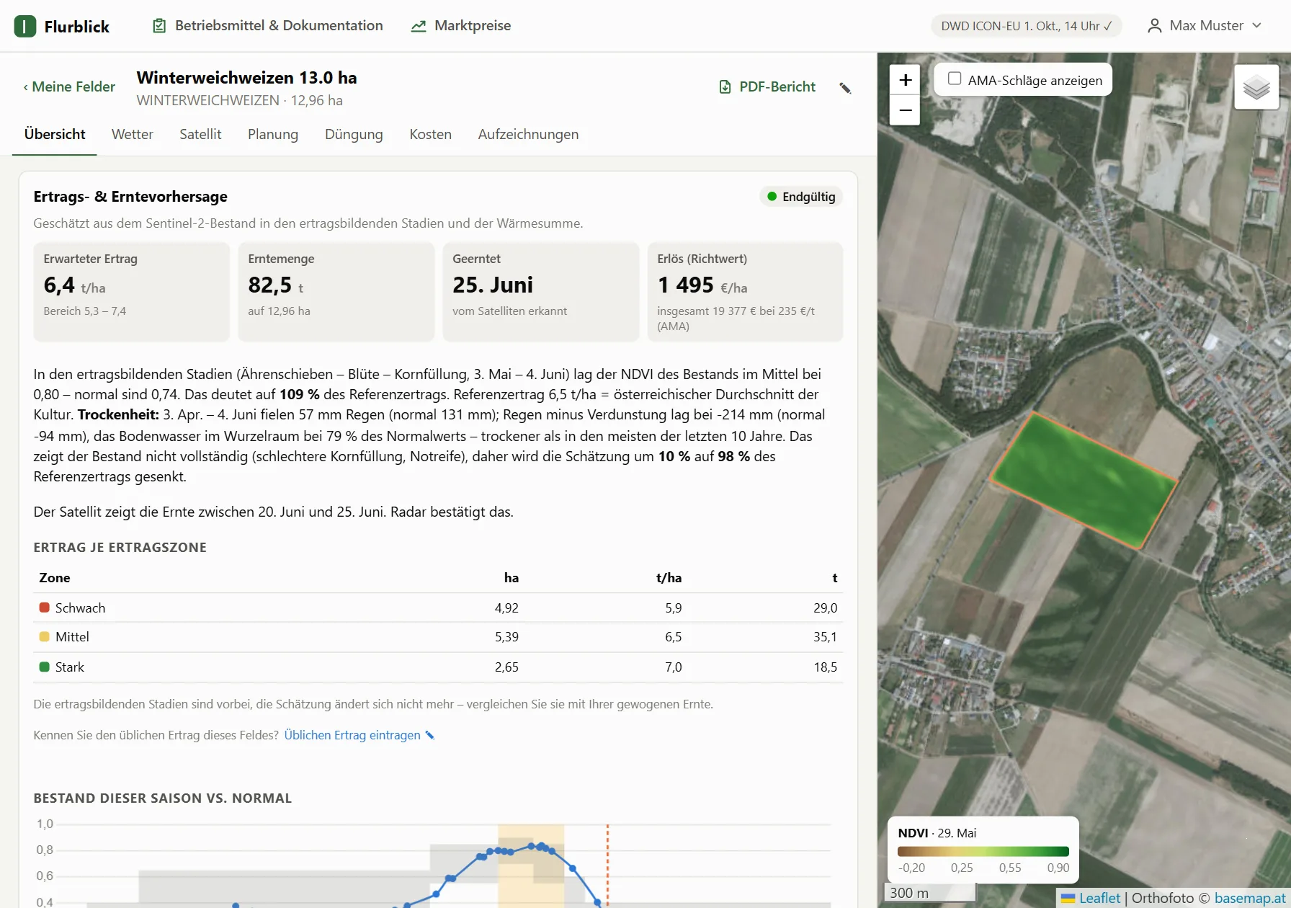
Task: Click the red Schwach zone marker
Action: pos(44,607)
